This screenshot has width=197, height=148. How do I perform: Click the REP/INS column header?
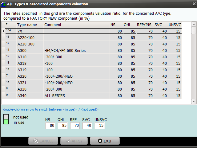pyautogui.click(x=145, y=25)
